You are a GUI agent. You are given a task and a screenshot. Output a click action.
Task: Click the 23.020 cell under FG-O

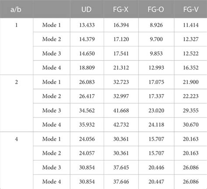click(x=156, y=111)
